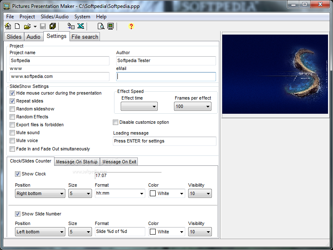
Task: Open the Slides/Audio menu
Action: [55, 17]
